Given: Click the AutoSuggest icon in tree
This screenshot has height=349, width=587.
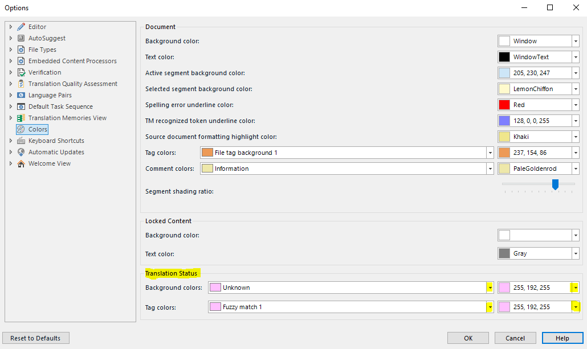Looking at the screenshot, I should [x=21, y=38].
